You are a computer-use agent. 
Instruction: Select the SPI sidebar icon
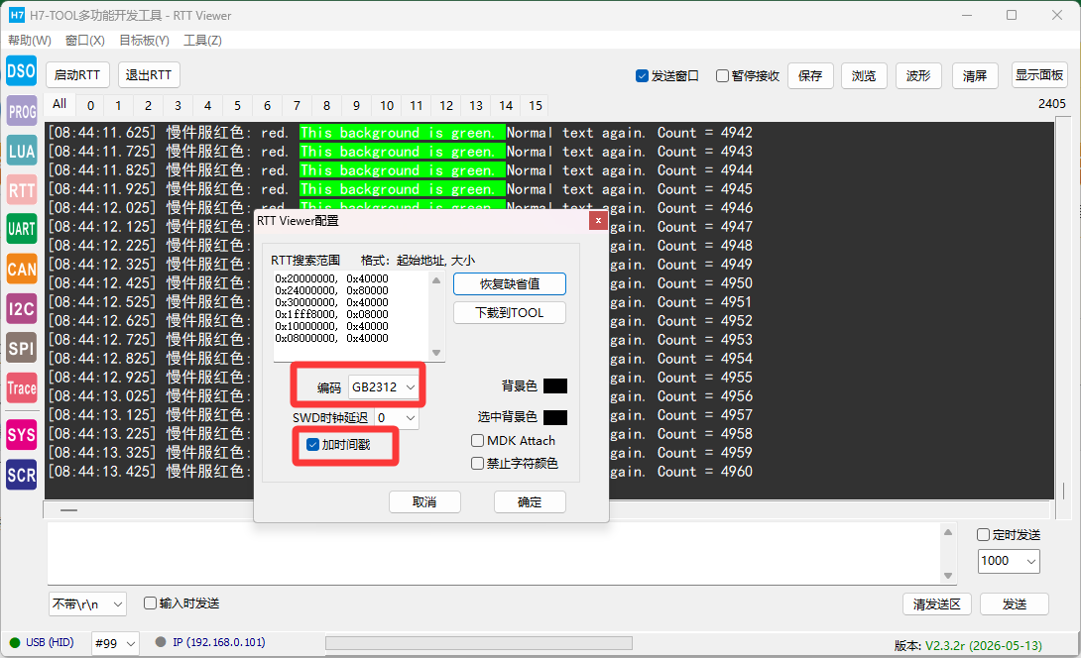click(x=22, y=348)
